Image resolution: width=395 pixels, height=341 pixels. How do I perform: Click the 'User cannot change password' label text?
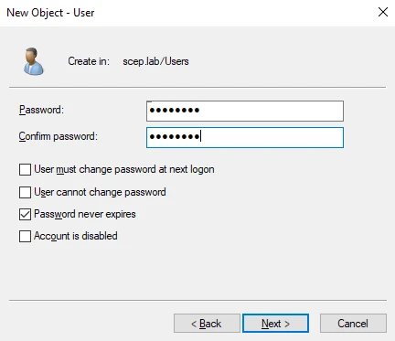tap(100, 192)
